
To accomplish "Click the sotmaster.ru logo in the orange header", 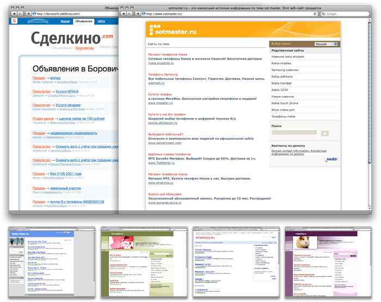I will point(173,31).
